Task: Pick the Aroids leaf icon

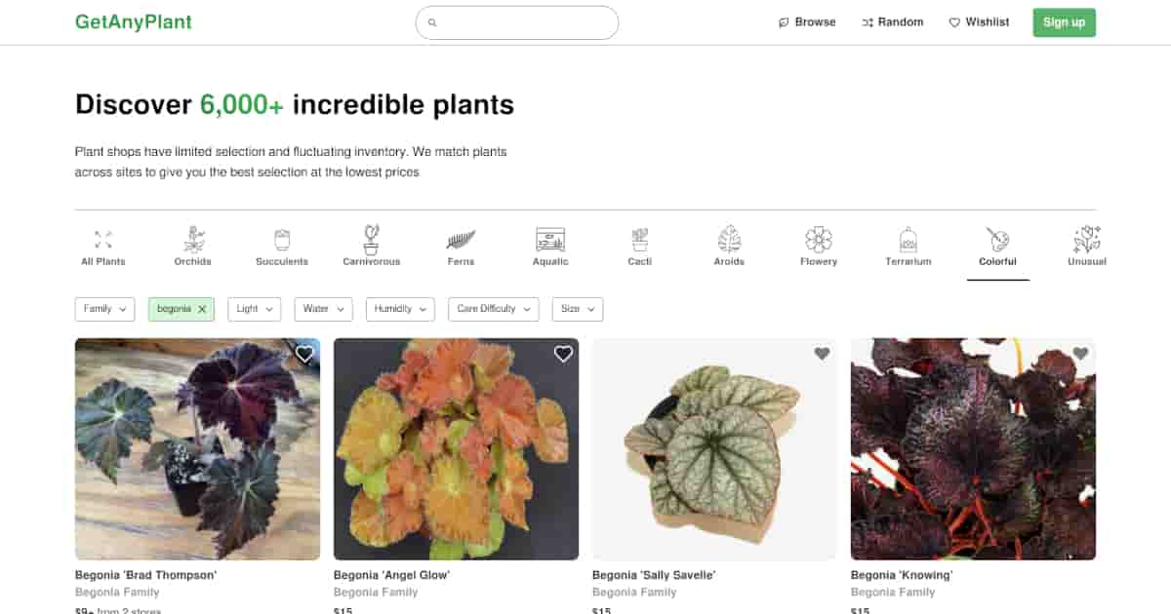Action: coord(729,240)
